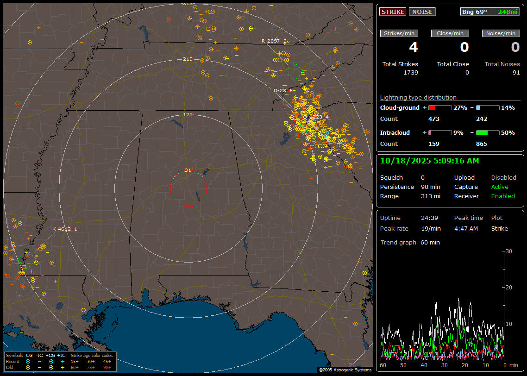This screenshot has width=527, height=376.
Task: Click the Old +CG yellow legend symbol
Action: click(51, 367)
